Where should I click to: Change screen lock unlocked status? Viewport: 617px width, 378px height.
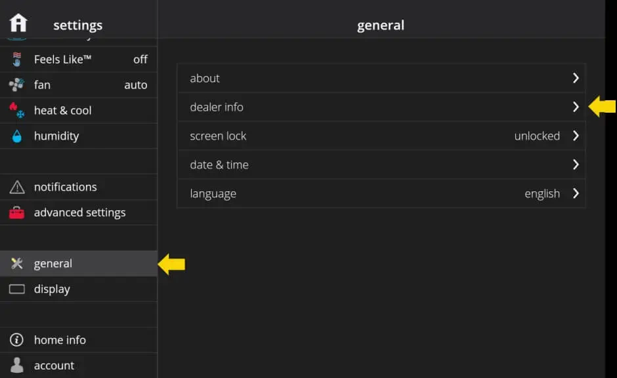point(537,136)
